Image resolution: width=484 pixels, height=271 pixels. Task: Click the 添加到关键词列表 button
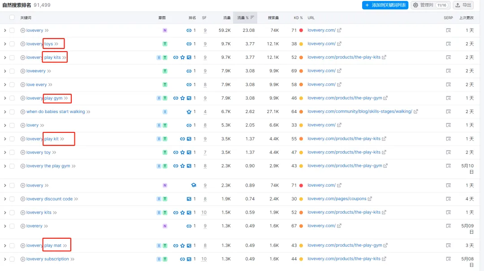tap(385, 5)
